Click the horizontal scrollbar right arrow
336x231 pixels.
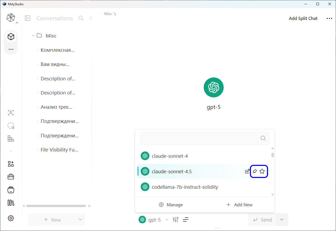[x=90, y=206]
